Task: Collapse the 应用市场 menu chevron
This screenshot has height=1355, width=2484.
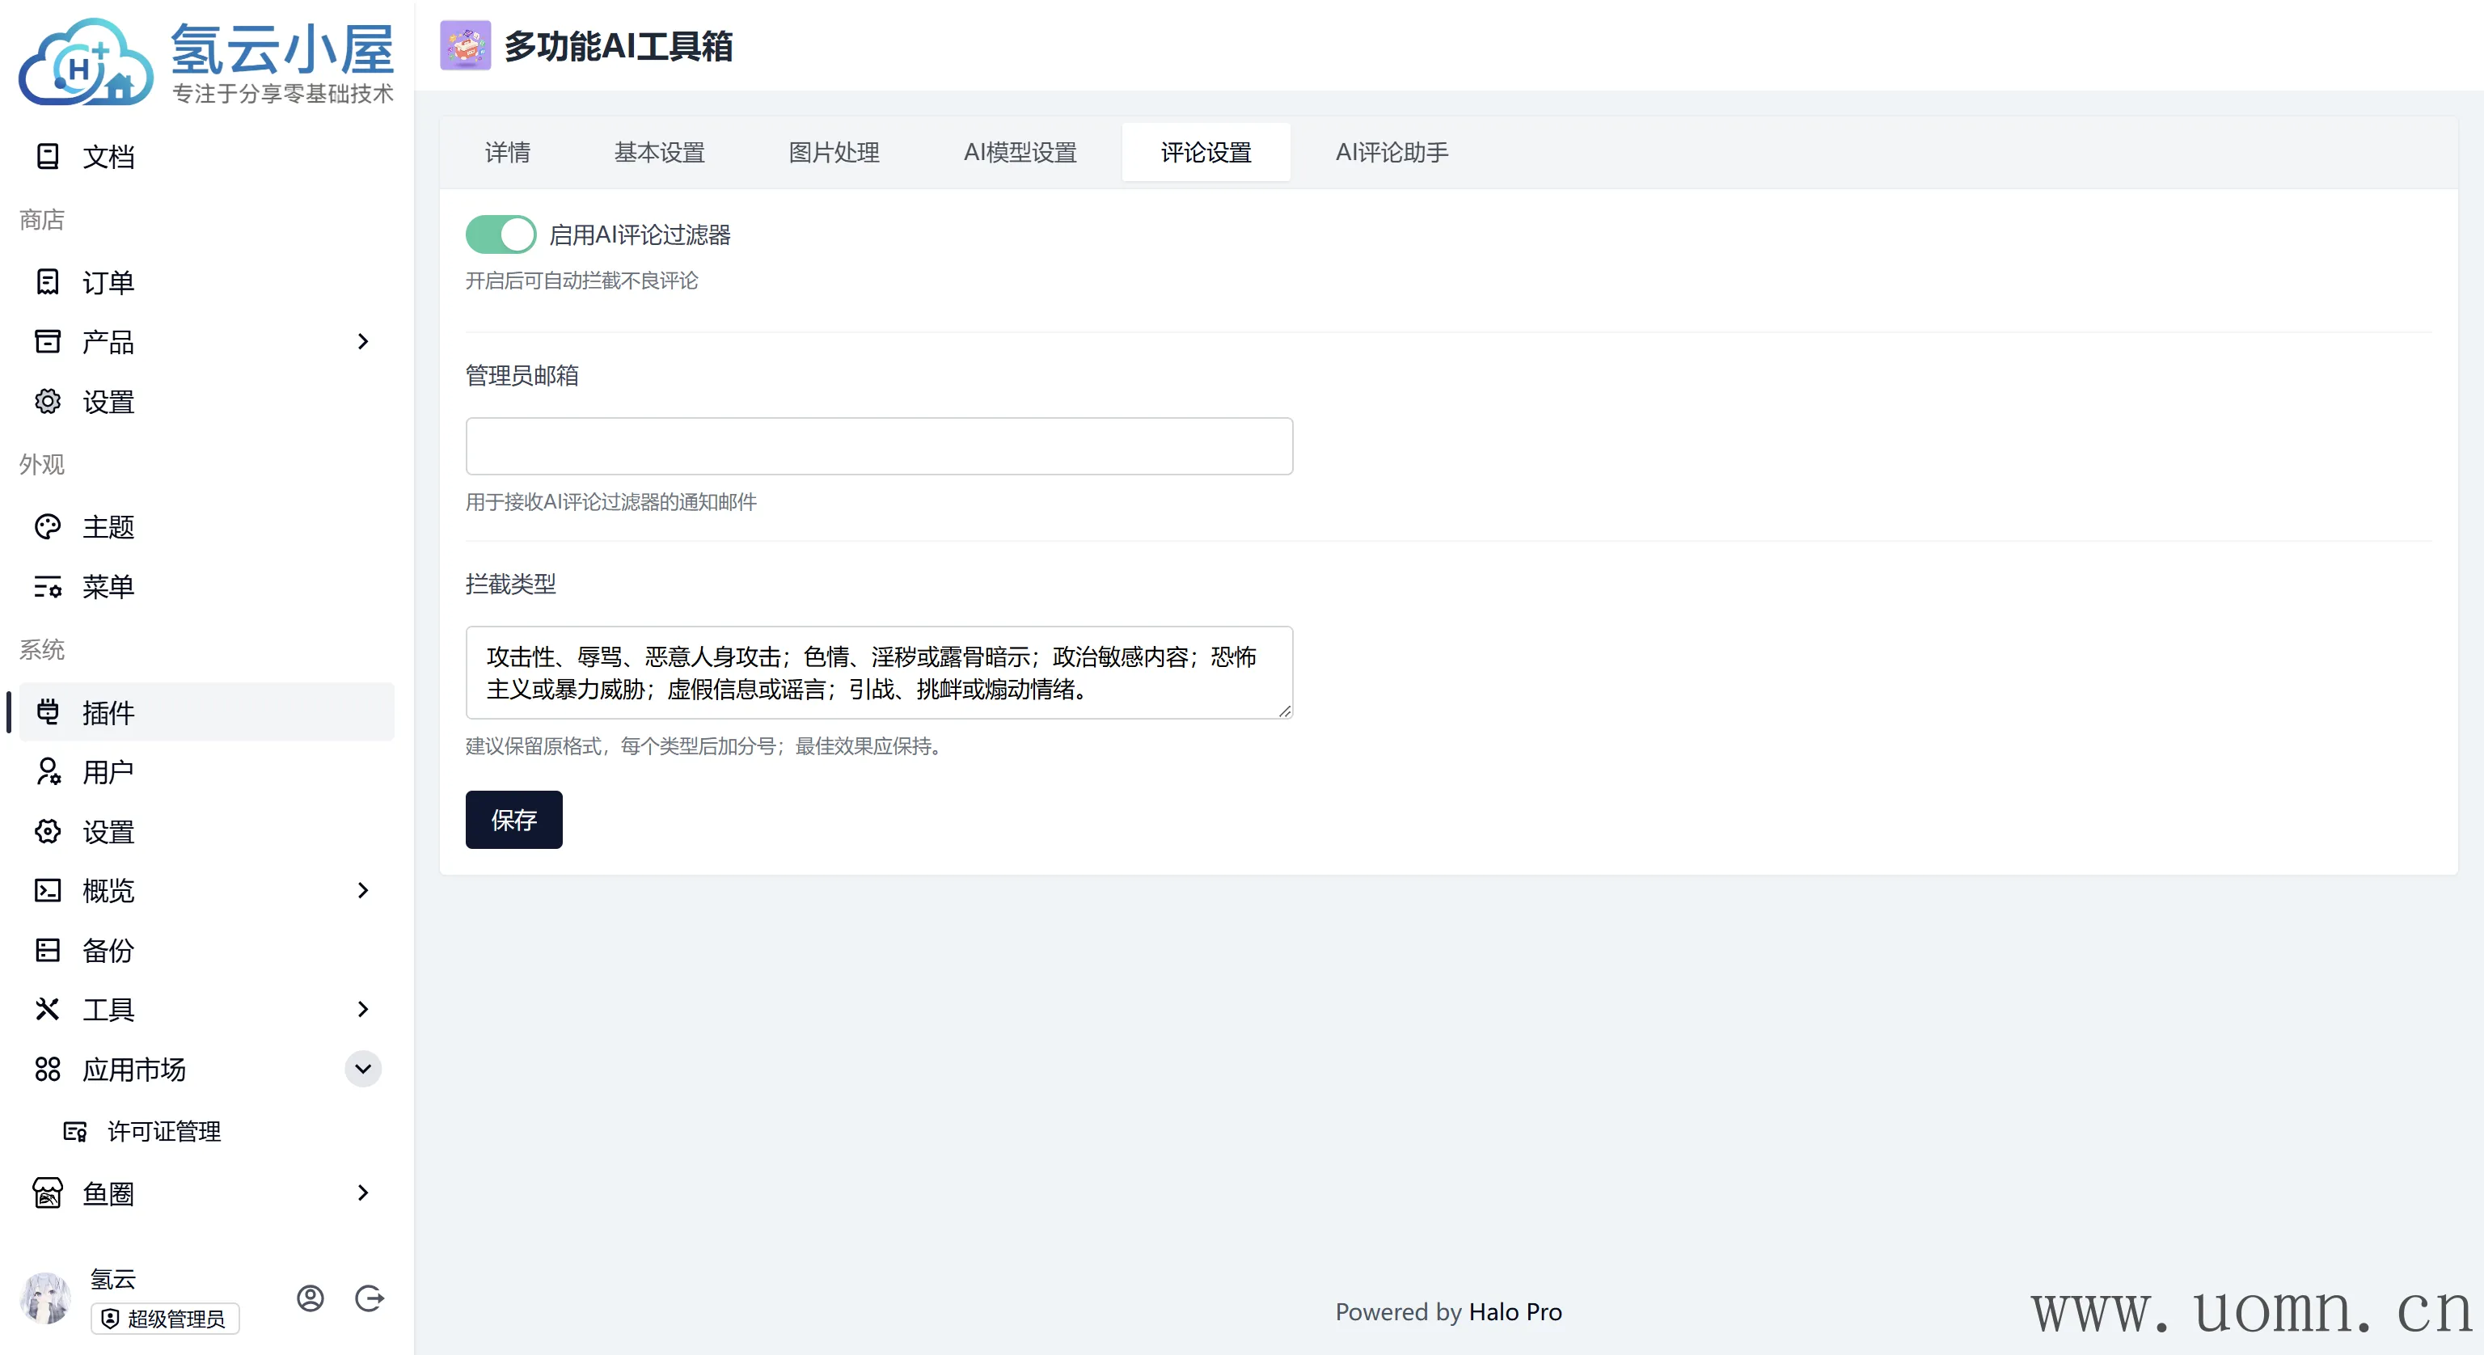Action: (x=362, y=1069)
